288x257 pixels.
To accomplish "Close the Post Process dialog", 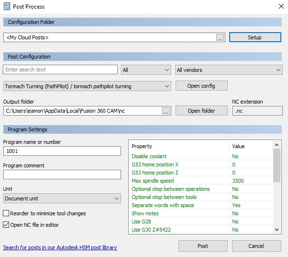I will tap(281, 7).
